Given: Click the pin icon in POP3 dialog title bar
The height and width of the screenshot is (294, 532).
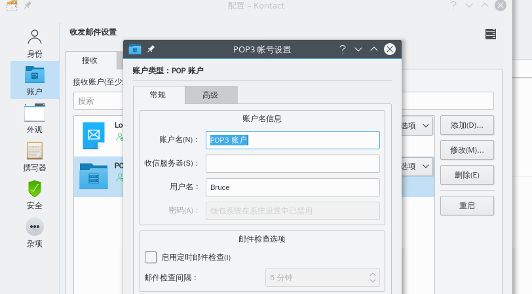Looking at the screenshot, I should 151,49.
